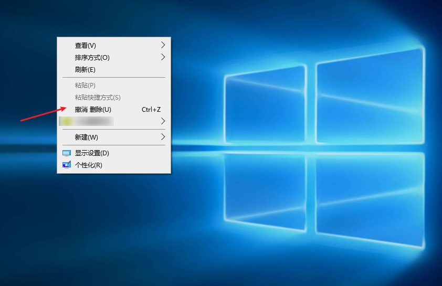
Task: Click the yellow-green icon of the blurred entry
Action: click(x=67, y=122)
